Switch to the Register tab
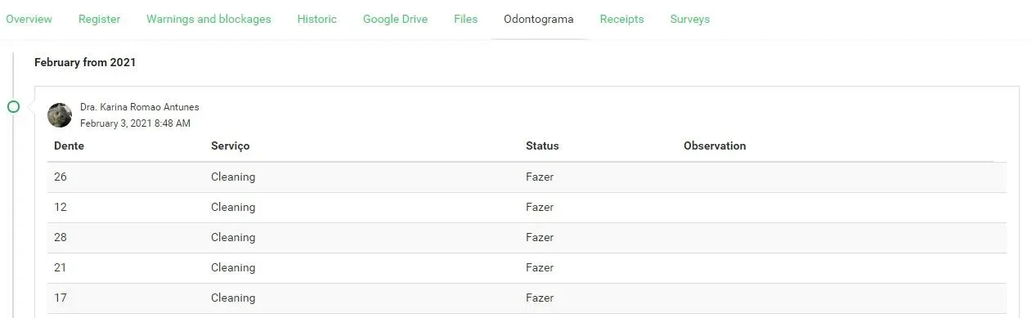Image resolution: width=1032 pixels, height=318 pixels. click(99, 19)
